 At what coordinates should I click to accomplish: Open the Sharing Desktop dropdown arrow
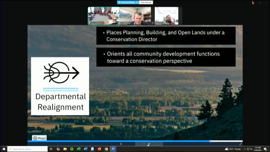point(137,3)
